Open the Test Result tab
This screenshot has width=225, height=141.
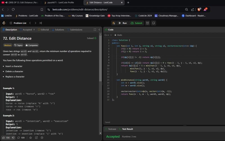click(126, 129)
